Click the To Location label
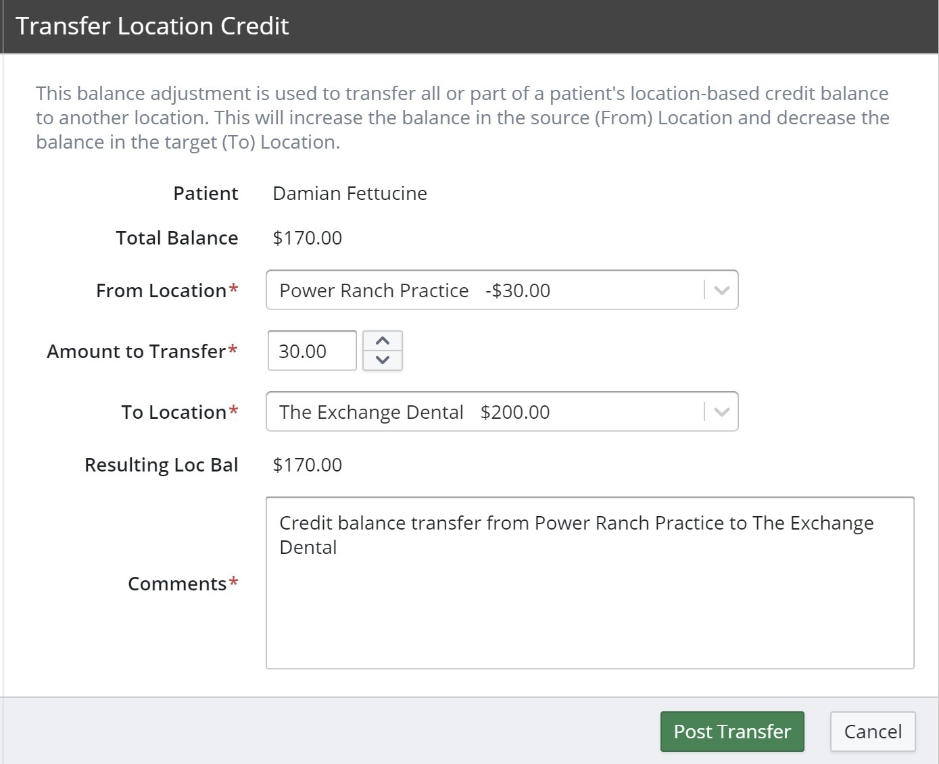This screenshot has width=939, height=764. 174,413
